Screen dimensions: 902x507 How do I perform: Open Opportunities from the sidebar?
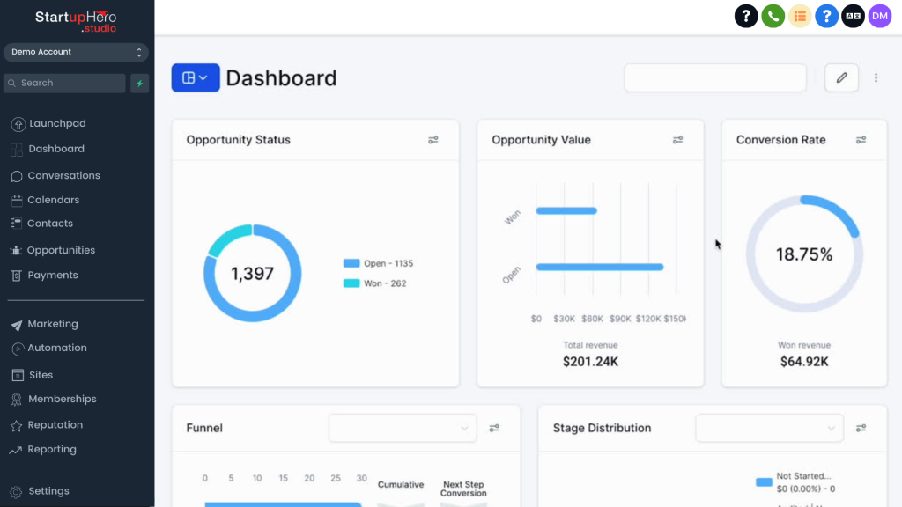(x=61, y=250)
